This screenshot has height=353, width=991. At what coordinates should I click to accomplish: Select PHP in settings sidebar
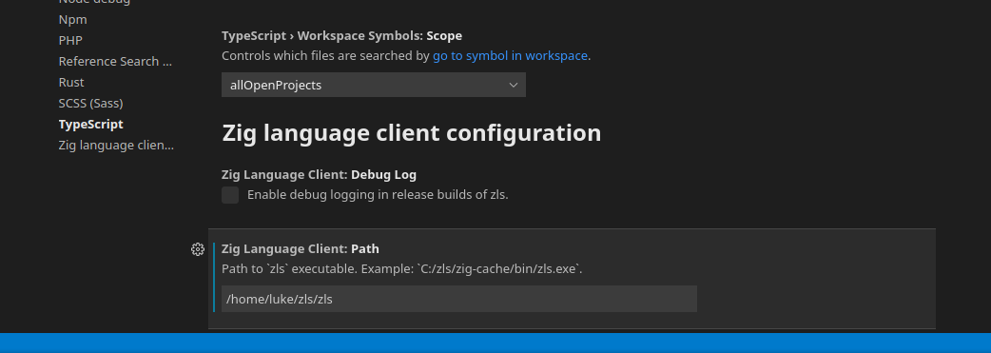coord(70,41)
